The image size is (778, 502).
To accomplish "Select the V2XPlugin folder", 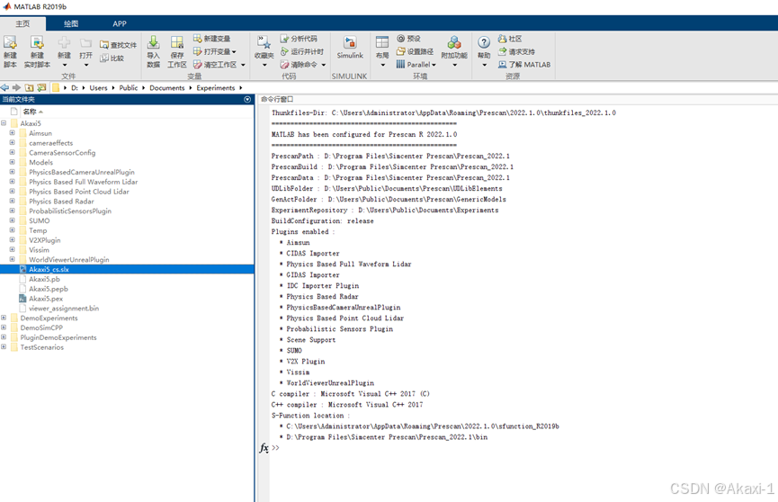I will pyautogui.click(x=45, y=240).
